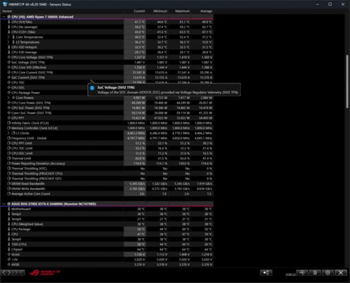
Task: Select SoC Current (SVI2 TFN) row
Action: (x=107, y=78)
